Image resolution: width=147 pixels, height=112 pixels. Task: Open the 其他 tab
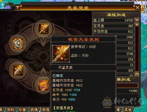click(x=128, y=109)
